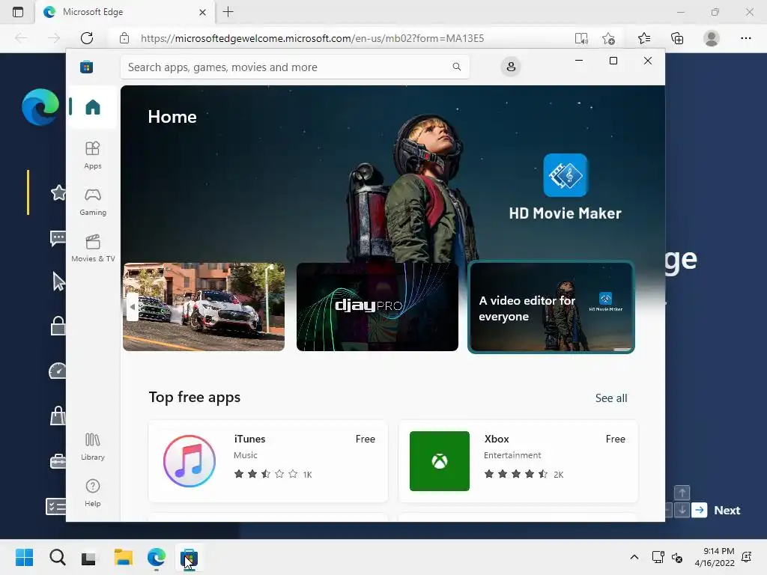Add this page to favorites in Edge
This screenshot has height=575, width=767.
pos(608,38)
